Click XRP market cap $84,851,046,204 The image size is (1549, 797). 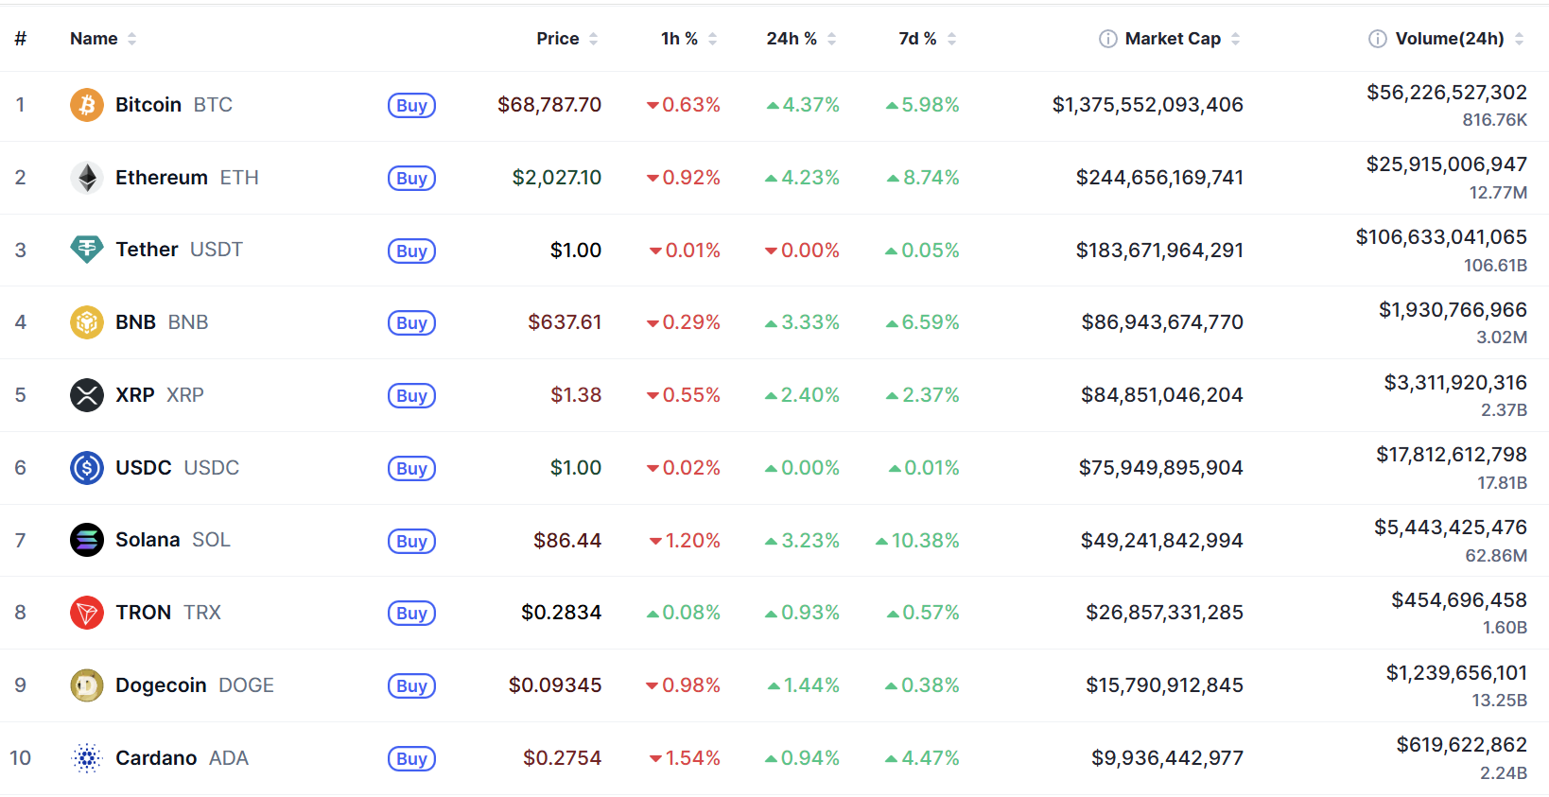click(1162, 395)
